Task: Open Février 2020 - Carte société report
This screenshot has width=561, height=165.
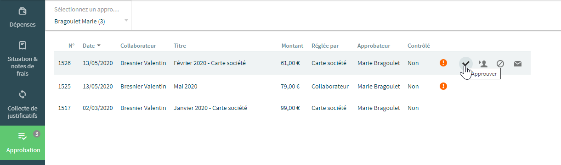Action: click(210, 63)
